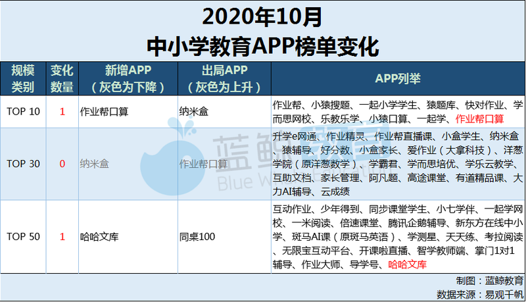Click '开课啦直播' in the TOP 50 app list
Viewport: 526px width, 302px height.
[383, 251]
